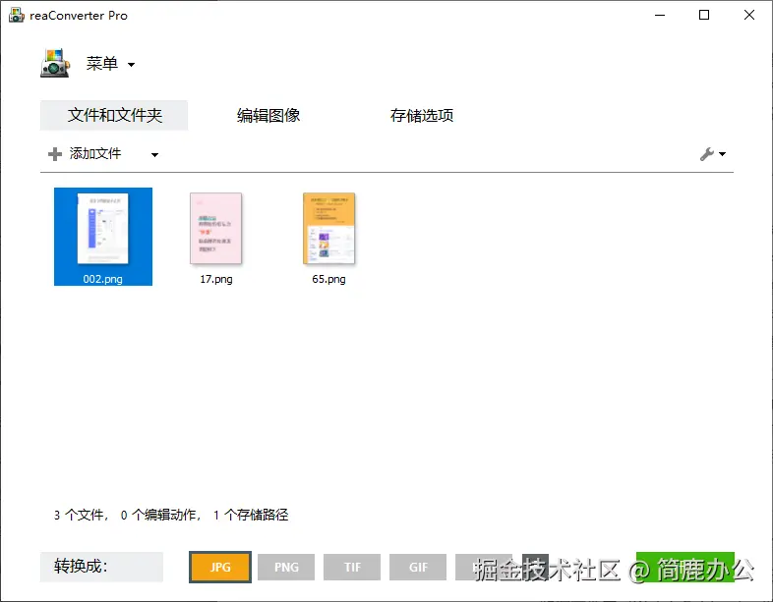The height and width of the screenshot is (602, 773).
Task: Choose GIF as output format
Action: [x=418, y=567]
